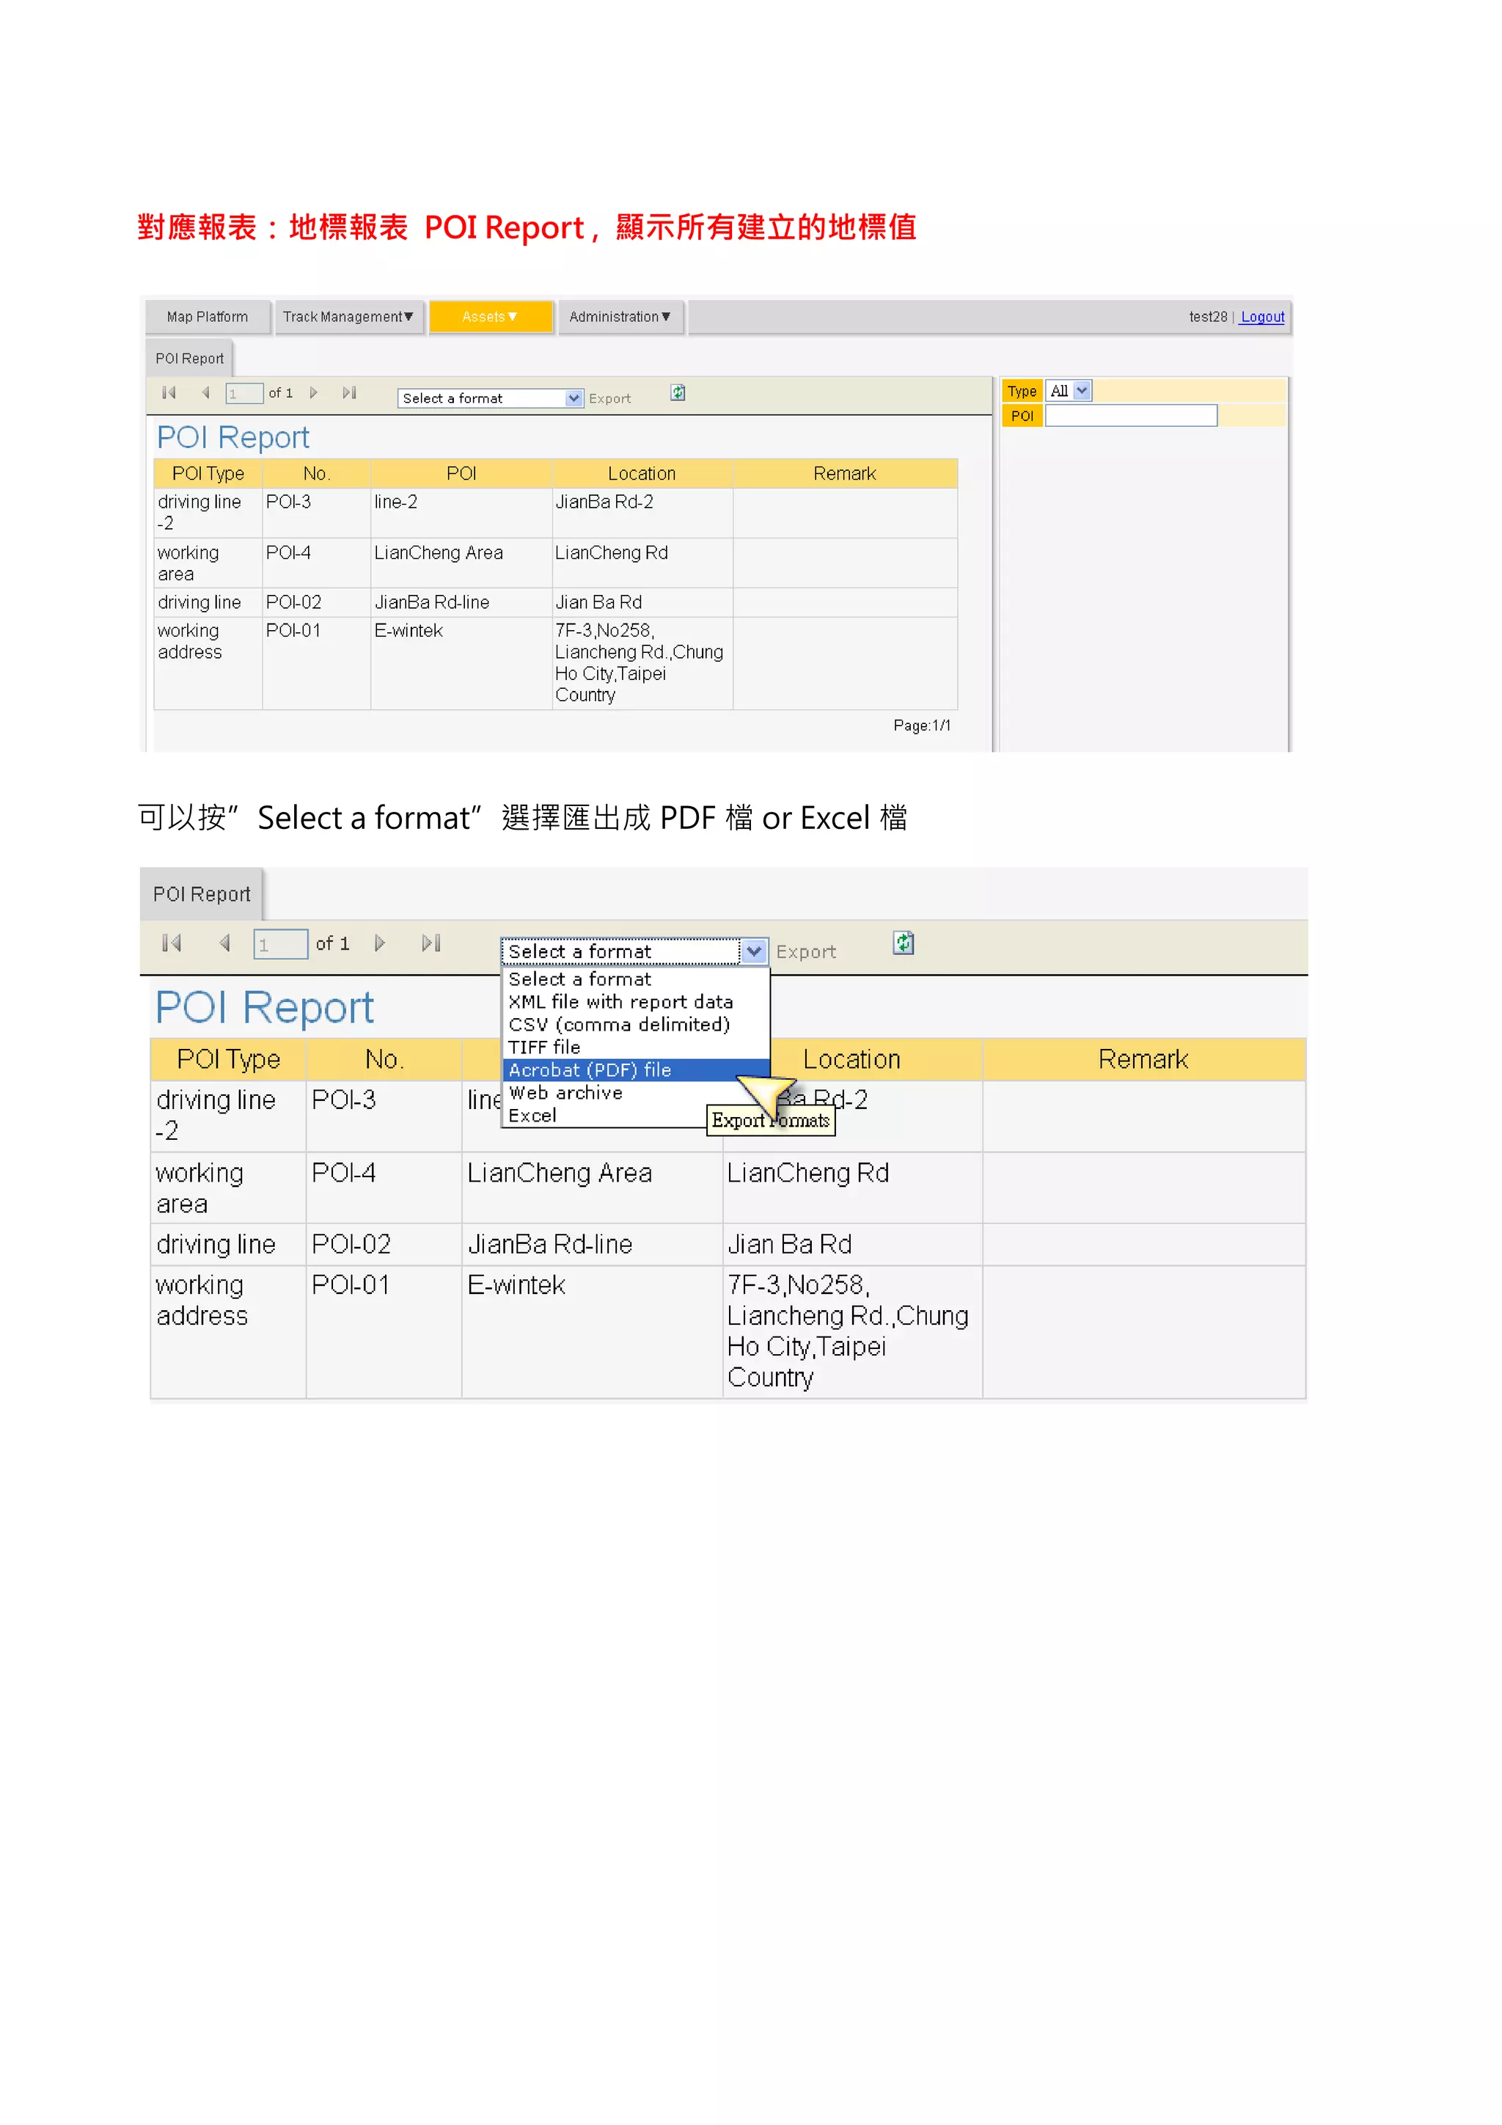Go to previous page in upper report toolbar
Viewport: 1502px width, 2125px height.
point(205,392)
